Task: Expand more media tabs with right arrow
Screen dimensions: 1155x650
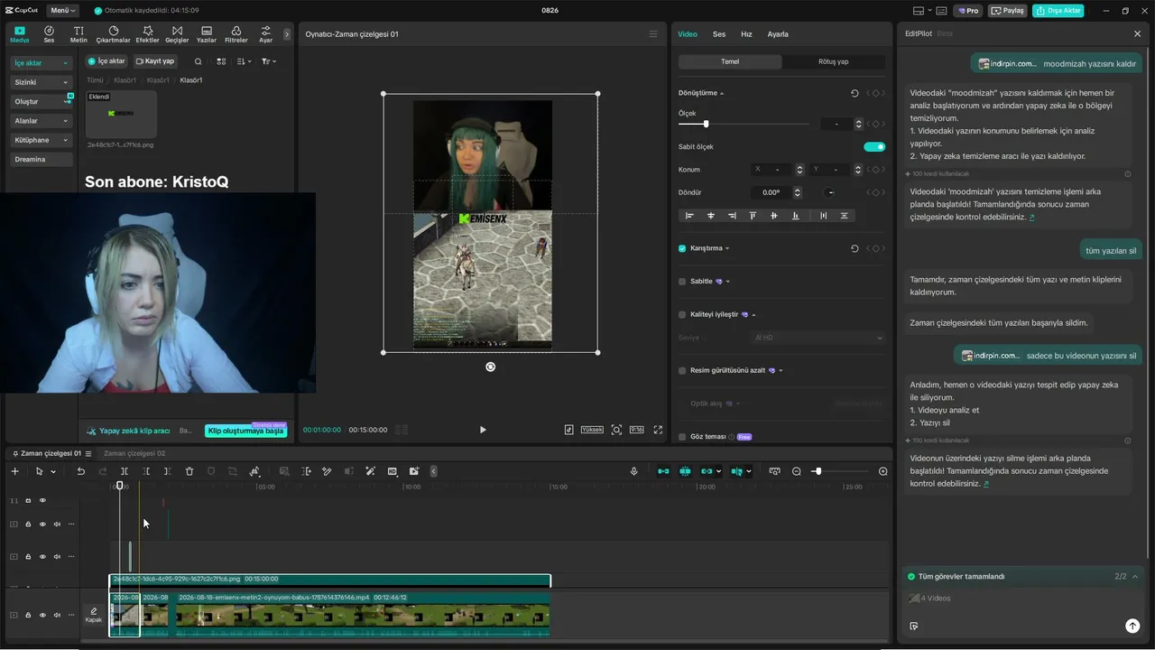Action: [x=287, y=34]
